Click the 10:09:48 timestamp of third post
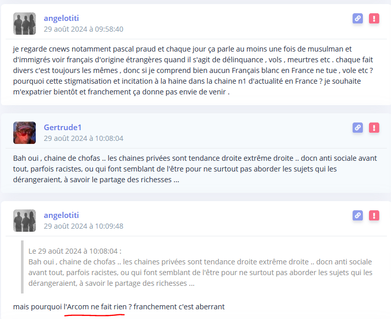 pos(83,226)
